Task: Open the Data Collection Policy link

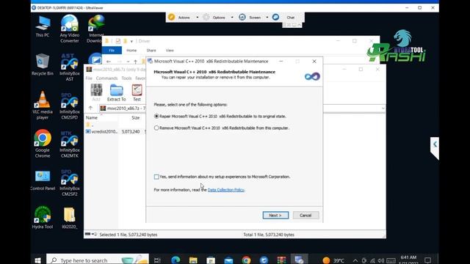Action: click(225, 190)
